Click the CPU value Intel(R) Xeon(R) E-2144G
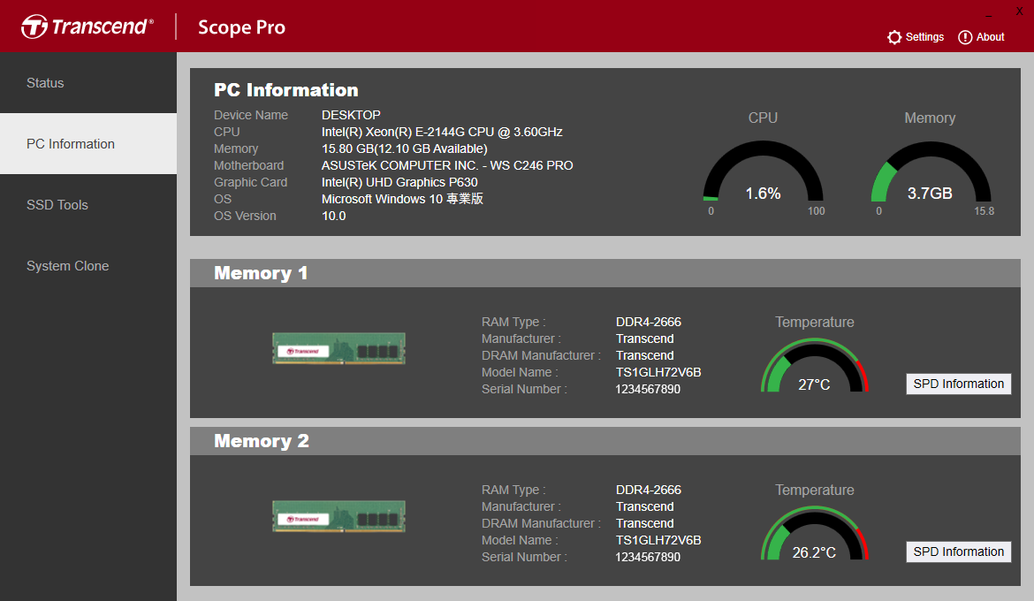1034x601 pixels. [442, 132]
